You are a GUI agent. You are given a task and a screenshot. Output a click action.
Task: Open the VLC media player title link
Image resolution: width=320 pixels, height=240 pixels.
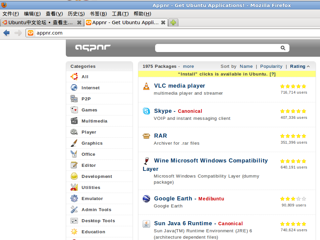179,86
